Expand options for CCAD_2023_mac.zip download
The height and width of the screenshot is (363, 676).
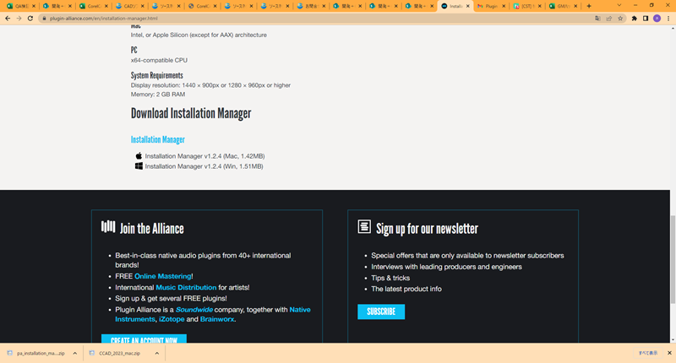[157, 353]
